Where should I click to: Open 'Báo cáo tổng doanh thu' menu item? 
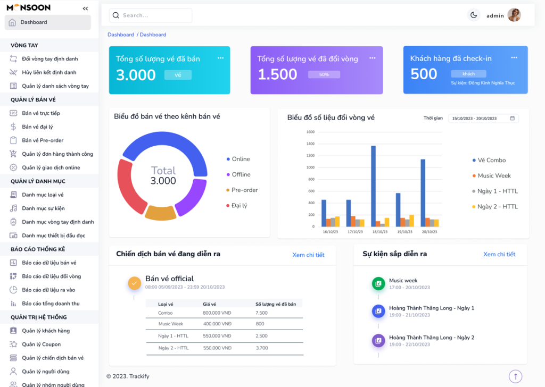click(x=51, y=304)
